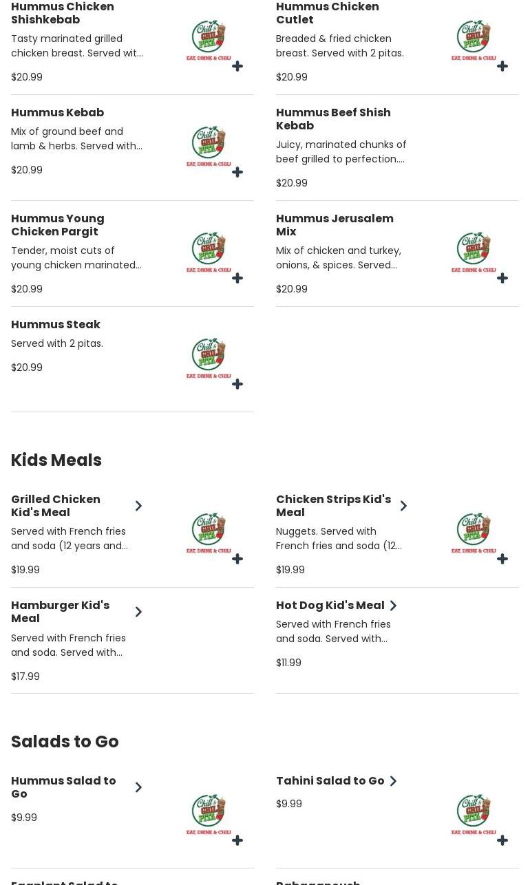Add Hummus Chicken Shishkebab with plus icon
This screenshot has width=530, height=885.
[237, 66]
